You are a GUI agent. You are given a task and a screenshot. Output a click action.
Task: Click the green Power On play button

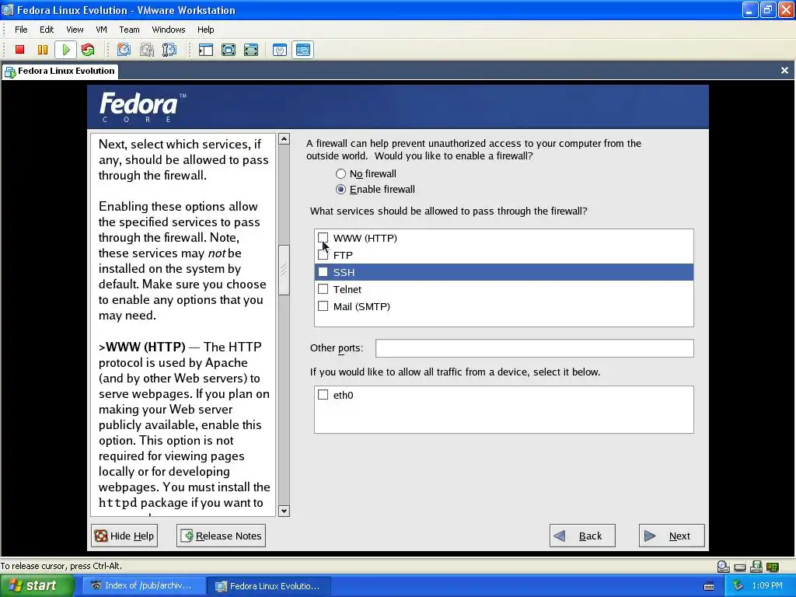click(65, 50)
